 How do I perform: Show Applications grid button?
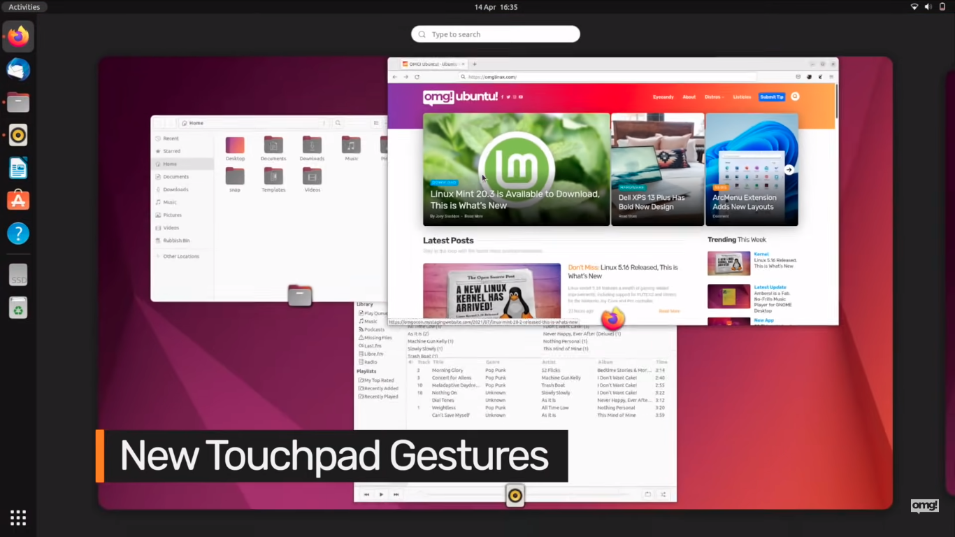point(18,517)
